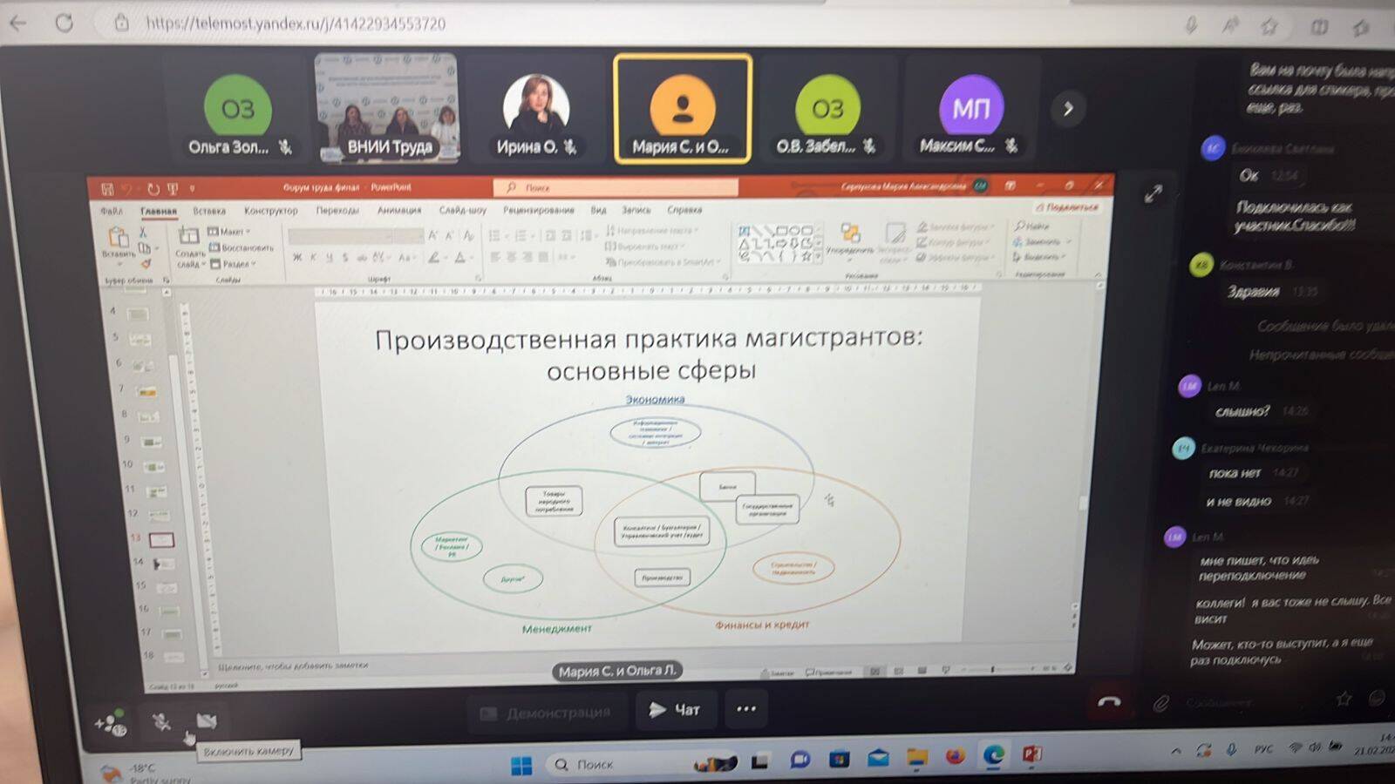Reload the page with the refresh icon

[x=65, y=24]
